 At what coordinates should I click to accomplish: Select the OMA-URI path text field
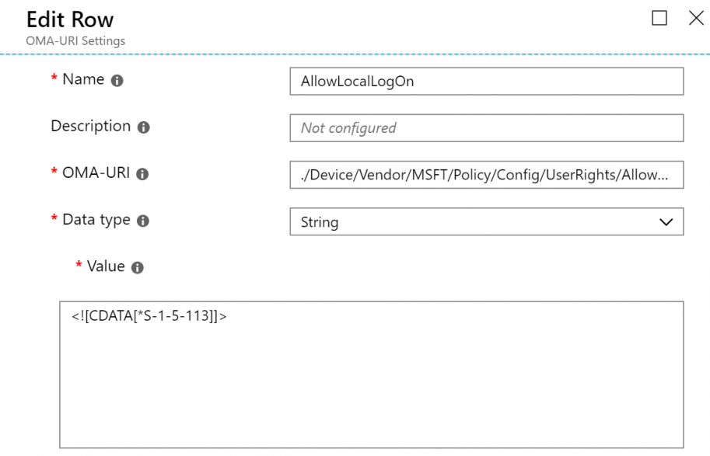(x=486, y=175)
